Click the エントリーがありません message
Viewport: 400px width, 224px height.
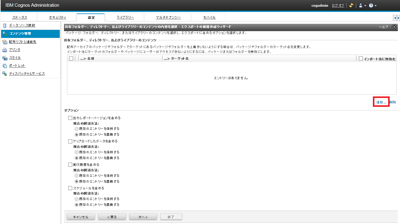232,78
